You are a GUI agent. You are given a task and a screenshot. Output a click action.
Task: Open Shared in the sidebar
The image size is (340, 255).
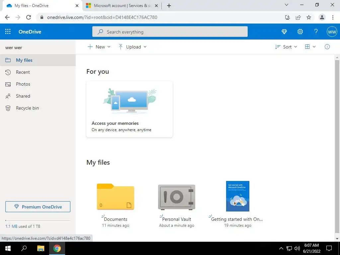pos(38,96)
